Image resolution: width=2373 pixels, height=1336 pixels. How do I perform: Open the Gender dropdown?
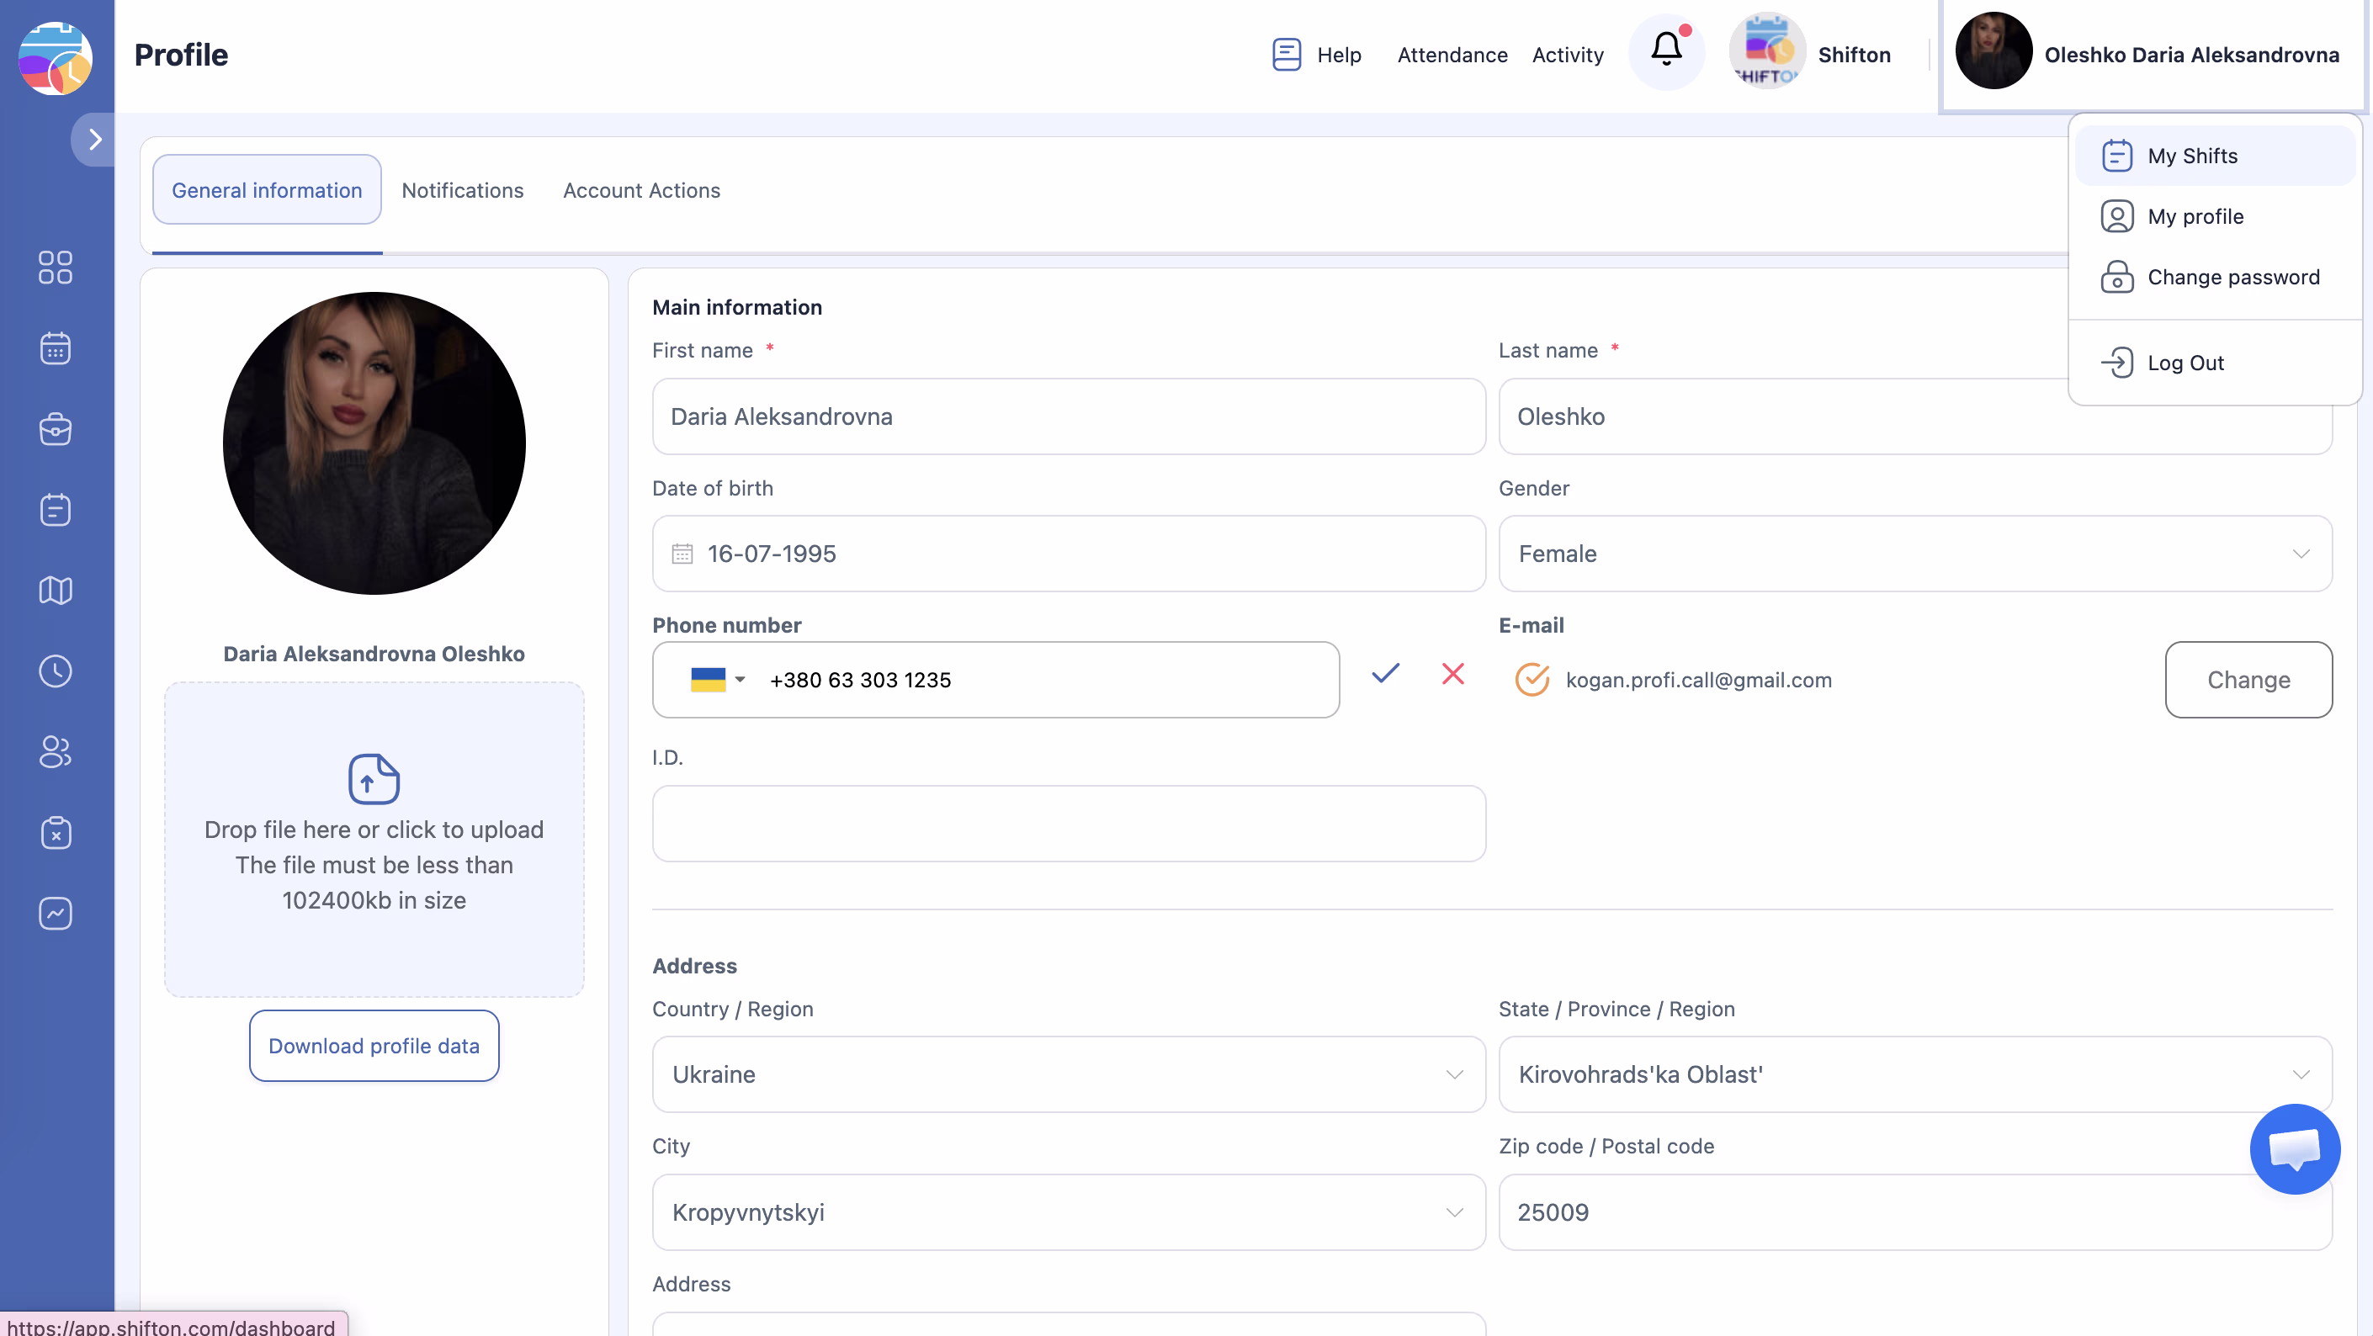pyautogui.click(x=1914, y=554)
